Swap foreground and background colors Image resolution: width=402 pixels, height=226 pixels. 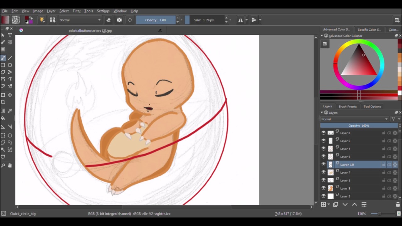(x=31, y=18)
